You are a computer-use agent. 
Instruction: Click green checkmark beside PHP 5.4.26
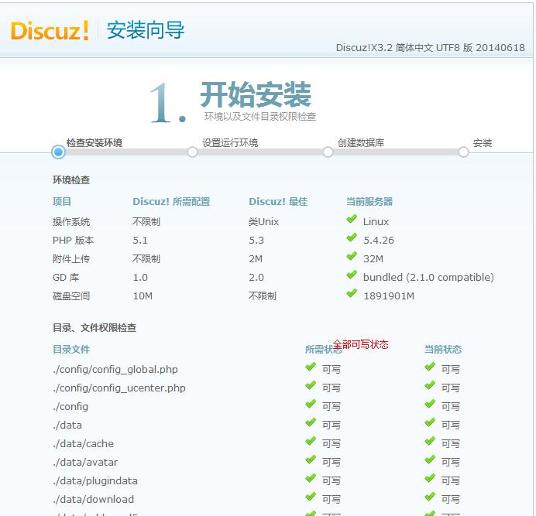coord(352,237)
